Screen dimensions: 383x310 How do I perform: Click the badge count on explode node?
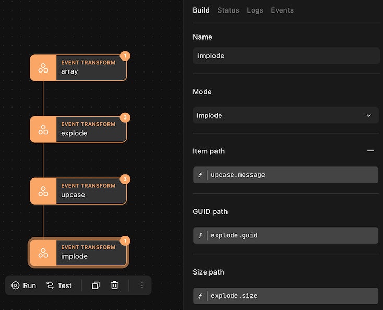125,117
